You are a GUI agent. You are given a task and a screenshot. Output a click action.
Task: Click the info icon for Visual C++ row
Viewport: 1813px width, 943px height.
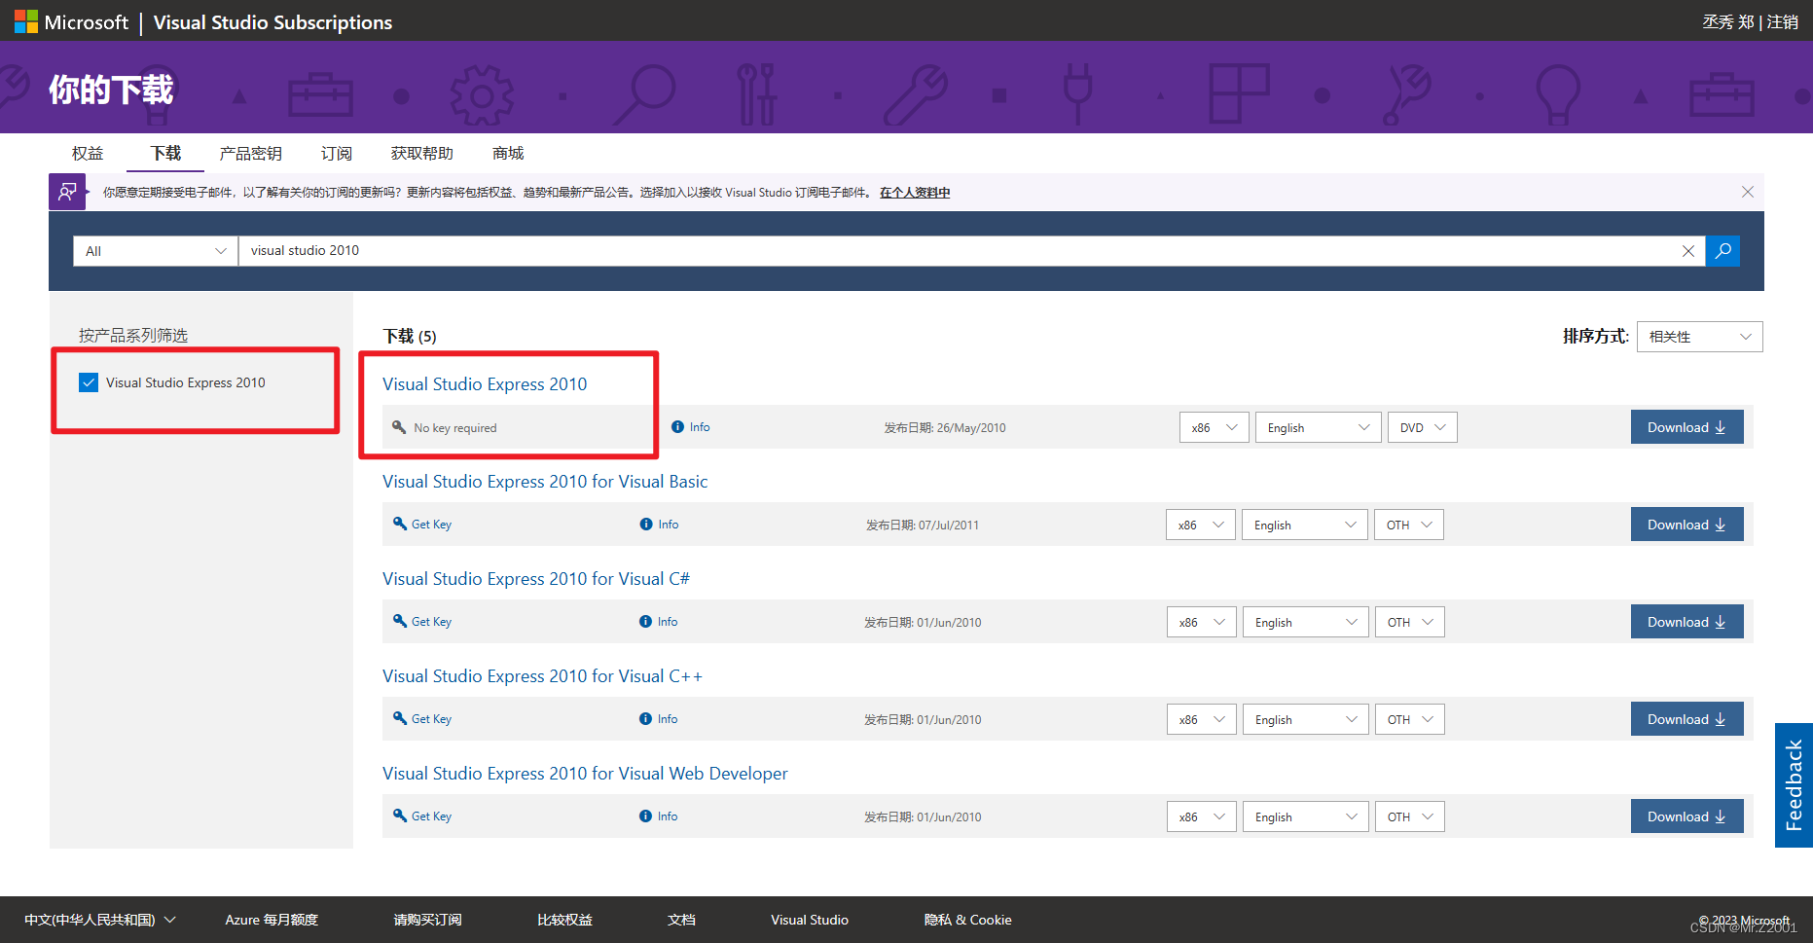[x=645, y=719]
